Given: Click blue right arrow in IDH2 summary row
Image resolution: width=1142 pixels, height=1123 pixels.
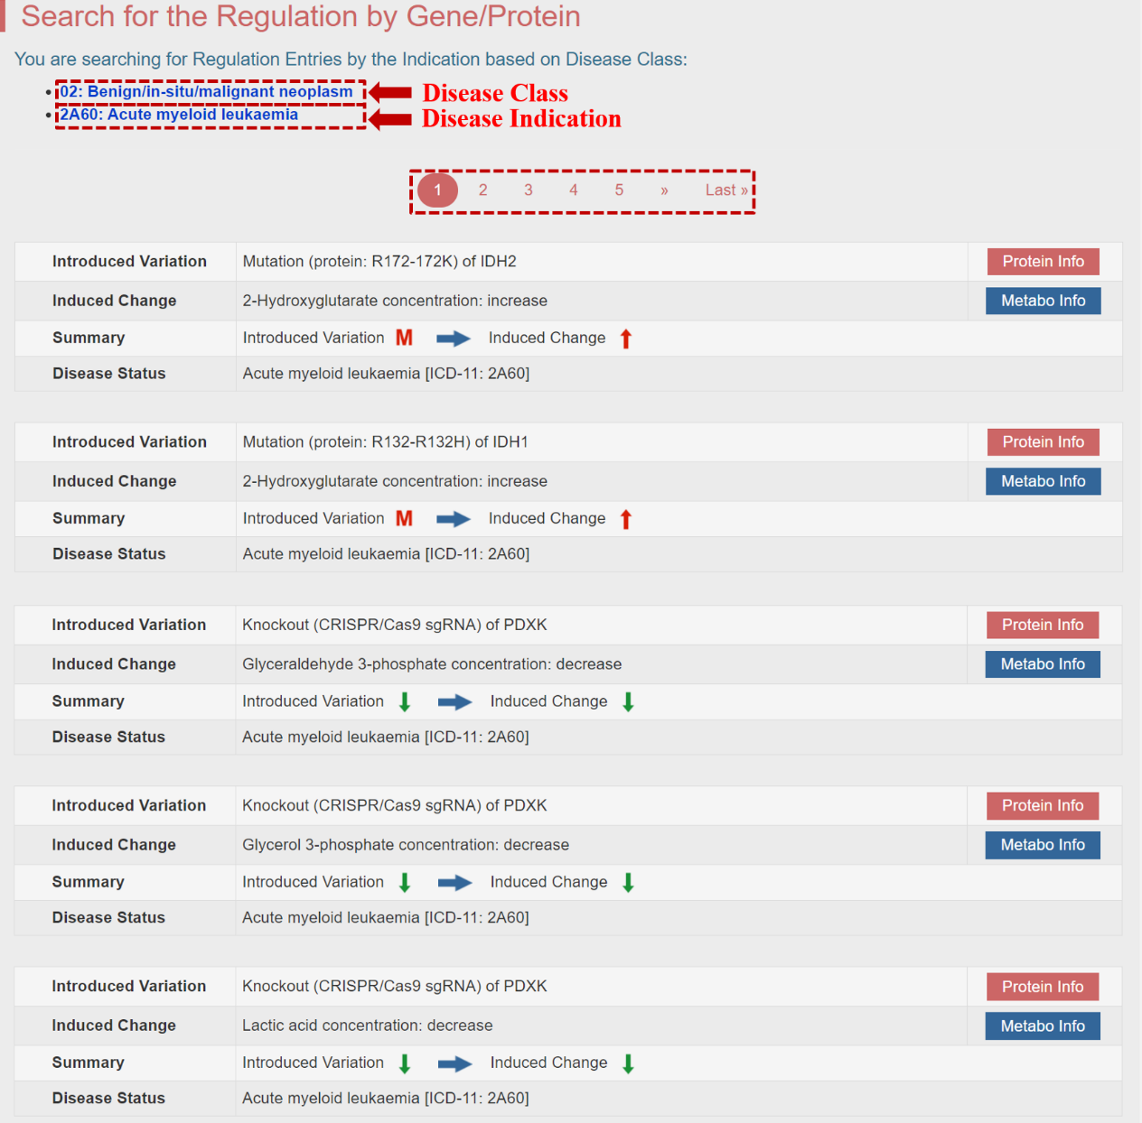Looking at the screenshot, I should click(x=454, y=339).
